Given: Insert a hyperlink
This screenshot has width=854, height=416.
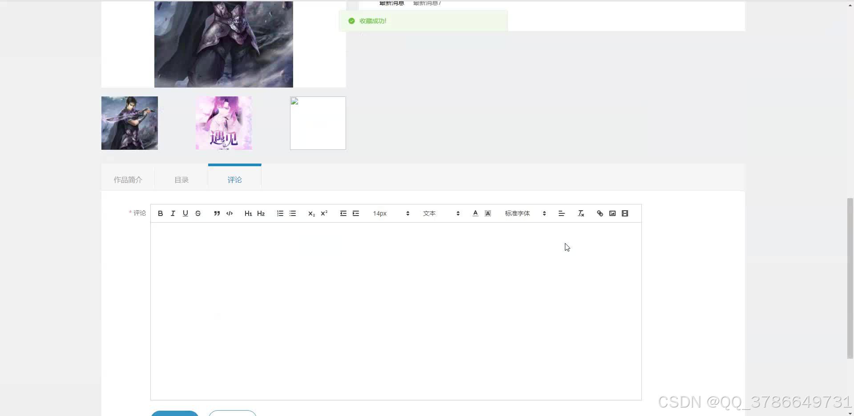Looking at the screenshot, I should click(600, 213).
